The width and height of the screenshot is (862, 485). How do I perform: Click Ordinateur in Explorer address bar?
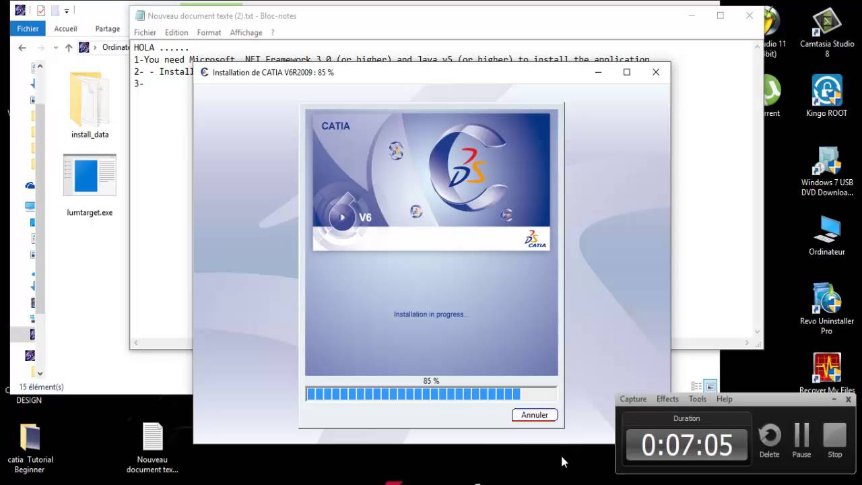[x=116, y=48]
